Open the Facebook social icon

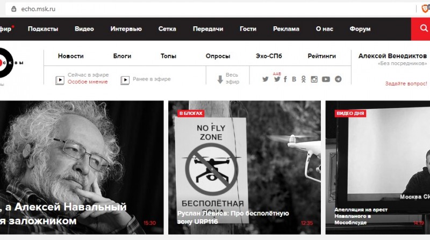coord(285,79)
